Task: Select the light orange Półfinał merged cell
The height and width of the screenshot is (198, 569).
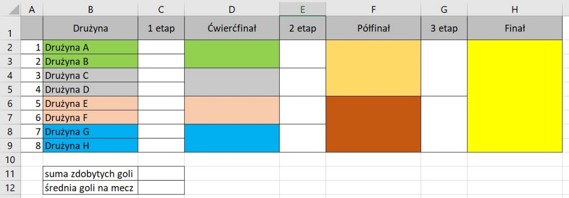Action: (x=373, y=68)
